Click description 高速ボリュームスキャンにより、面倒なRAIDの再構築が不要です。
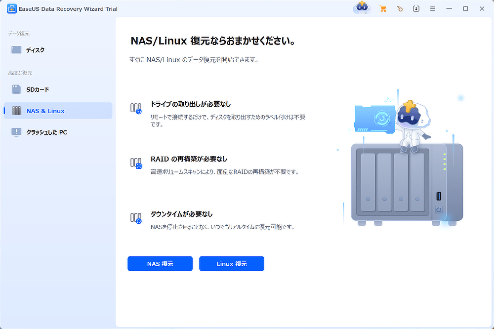This screenshot has width=494, height=329. [x=225, y=172]
